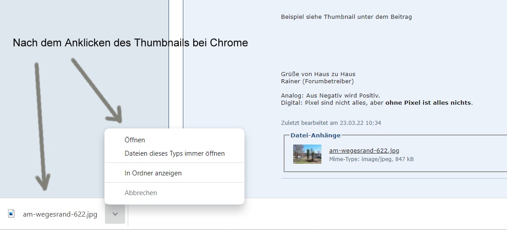
Task: Click the bold ohne Pixel ist alles nichts
Action: pyautogui.click(x=428, y=102)
